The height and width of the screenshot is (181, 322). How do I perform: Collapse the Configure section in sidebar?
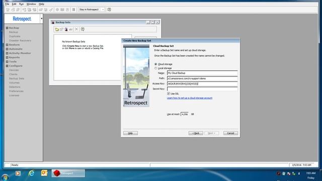(x=7, y=66)
